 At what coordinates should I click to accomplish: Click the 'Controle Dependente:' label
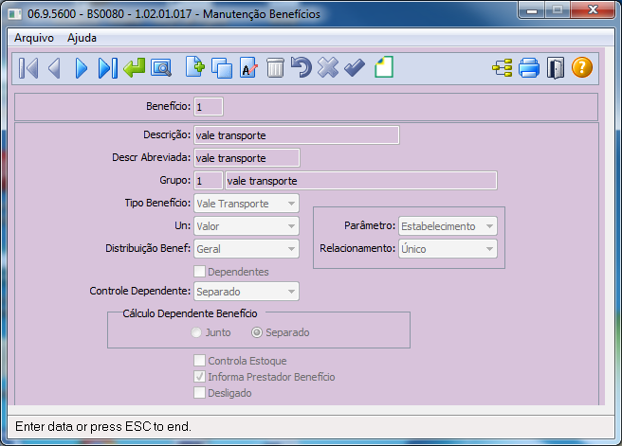(140, 291)
